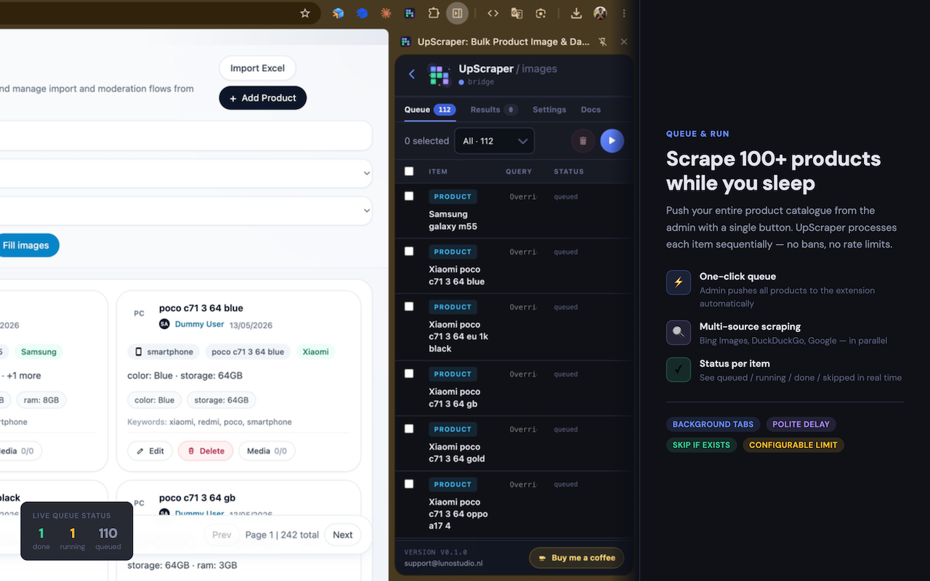The width and height of the screenshot is (930, 581).
Task: Unpin the UpScraper side panel
Action: 603,42
